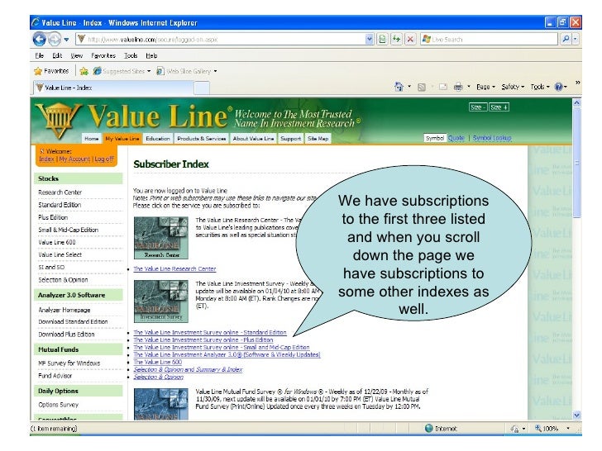Select the Value Line - Index browser tab
The width and height of the screenshot is (602, 451).
coord(113,88)
